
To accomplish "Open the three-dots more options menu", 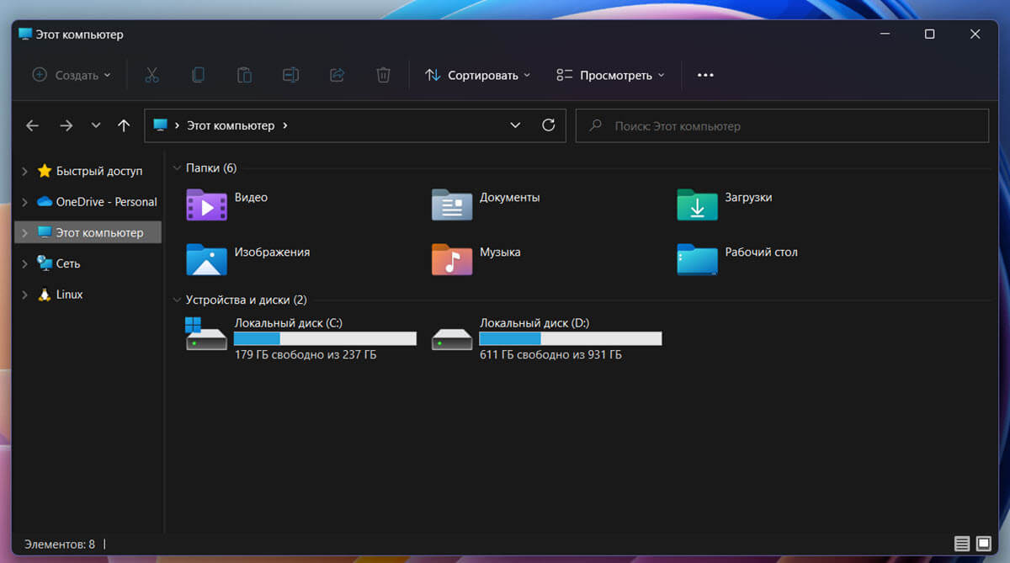I will [705, 75].
